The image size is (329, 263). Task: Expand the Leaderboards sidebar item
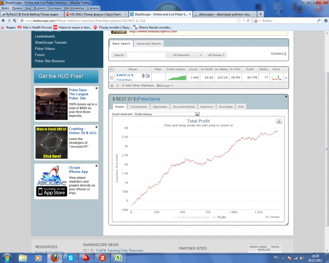[x=67, y=36]
